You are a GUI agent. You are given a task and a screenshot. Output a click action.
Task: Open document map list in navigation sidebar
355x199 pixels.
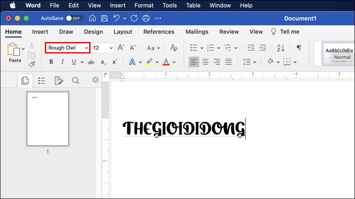(42, 80)
